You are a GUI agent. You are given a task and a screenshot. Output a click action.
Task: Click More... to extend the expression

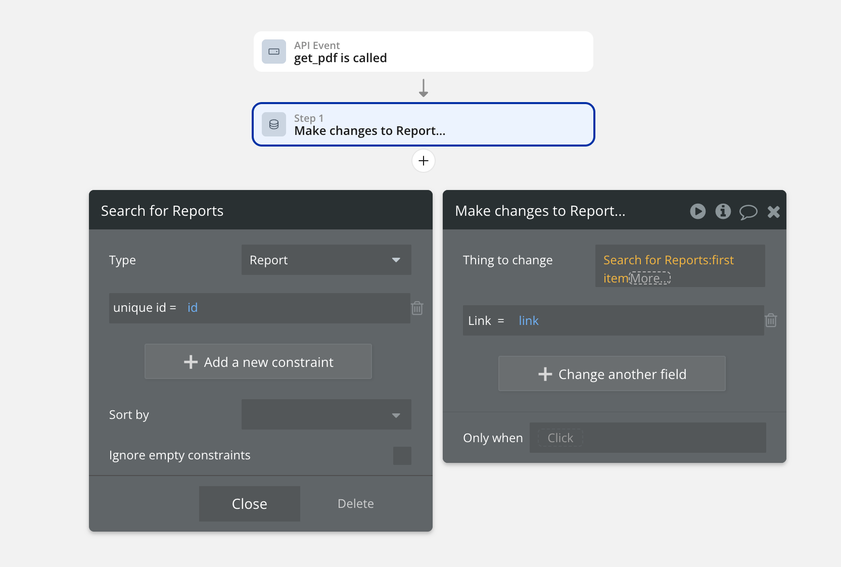click(649, 278)
